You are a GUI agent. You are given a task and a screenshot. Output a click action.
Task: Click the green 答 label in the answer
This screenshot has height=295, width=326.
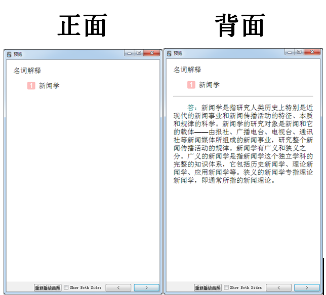pyautogui.click(x=191, y=108)
